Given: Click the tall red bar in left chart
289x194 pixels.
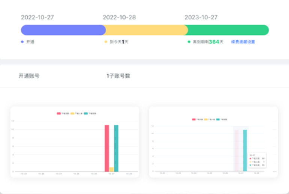Looking at the screenshot, I should 107,148.
